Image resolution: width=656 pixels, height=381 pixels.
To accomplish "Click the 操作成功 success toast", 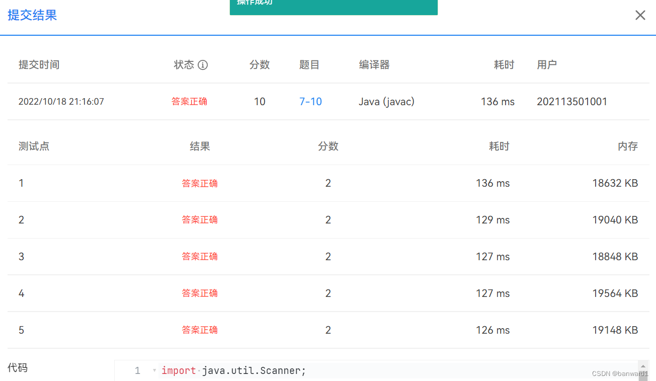I will (x=334, y=5).
